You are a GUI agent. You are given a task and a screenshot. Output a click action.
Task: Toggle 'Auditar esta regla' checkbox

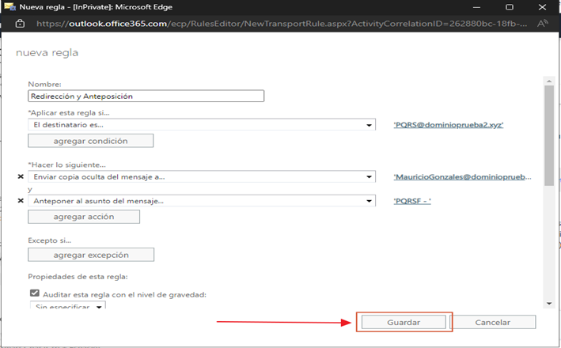(x=33, y=293)
